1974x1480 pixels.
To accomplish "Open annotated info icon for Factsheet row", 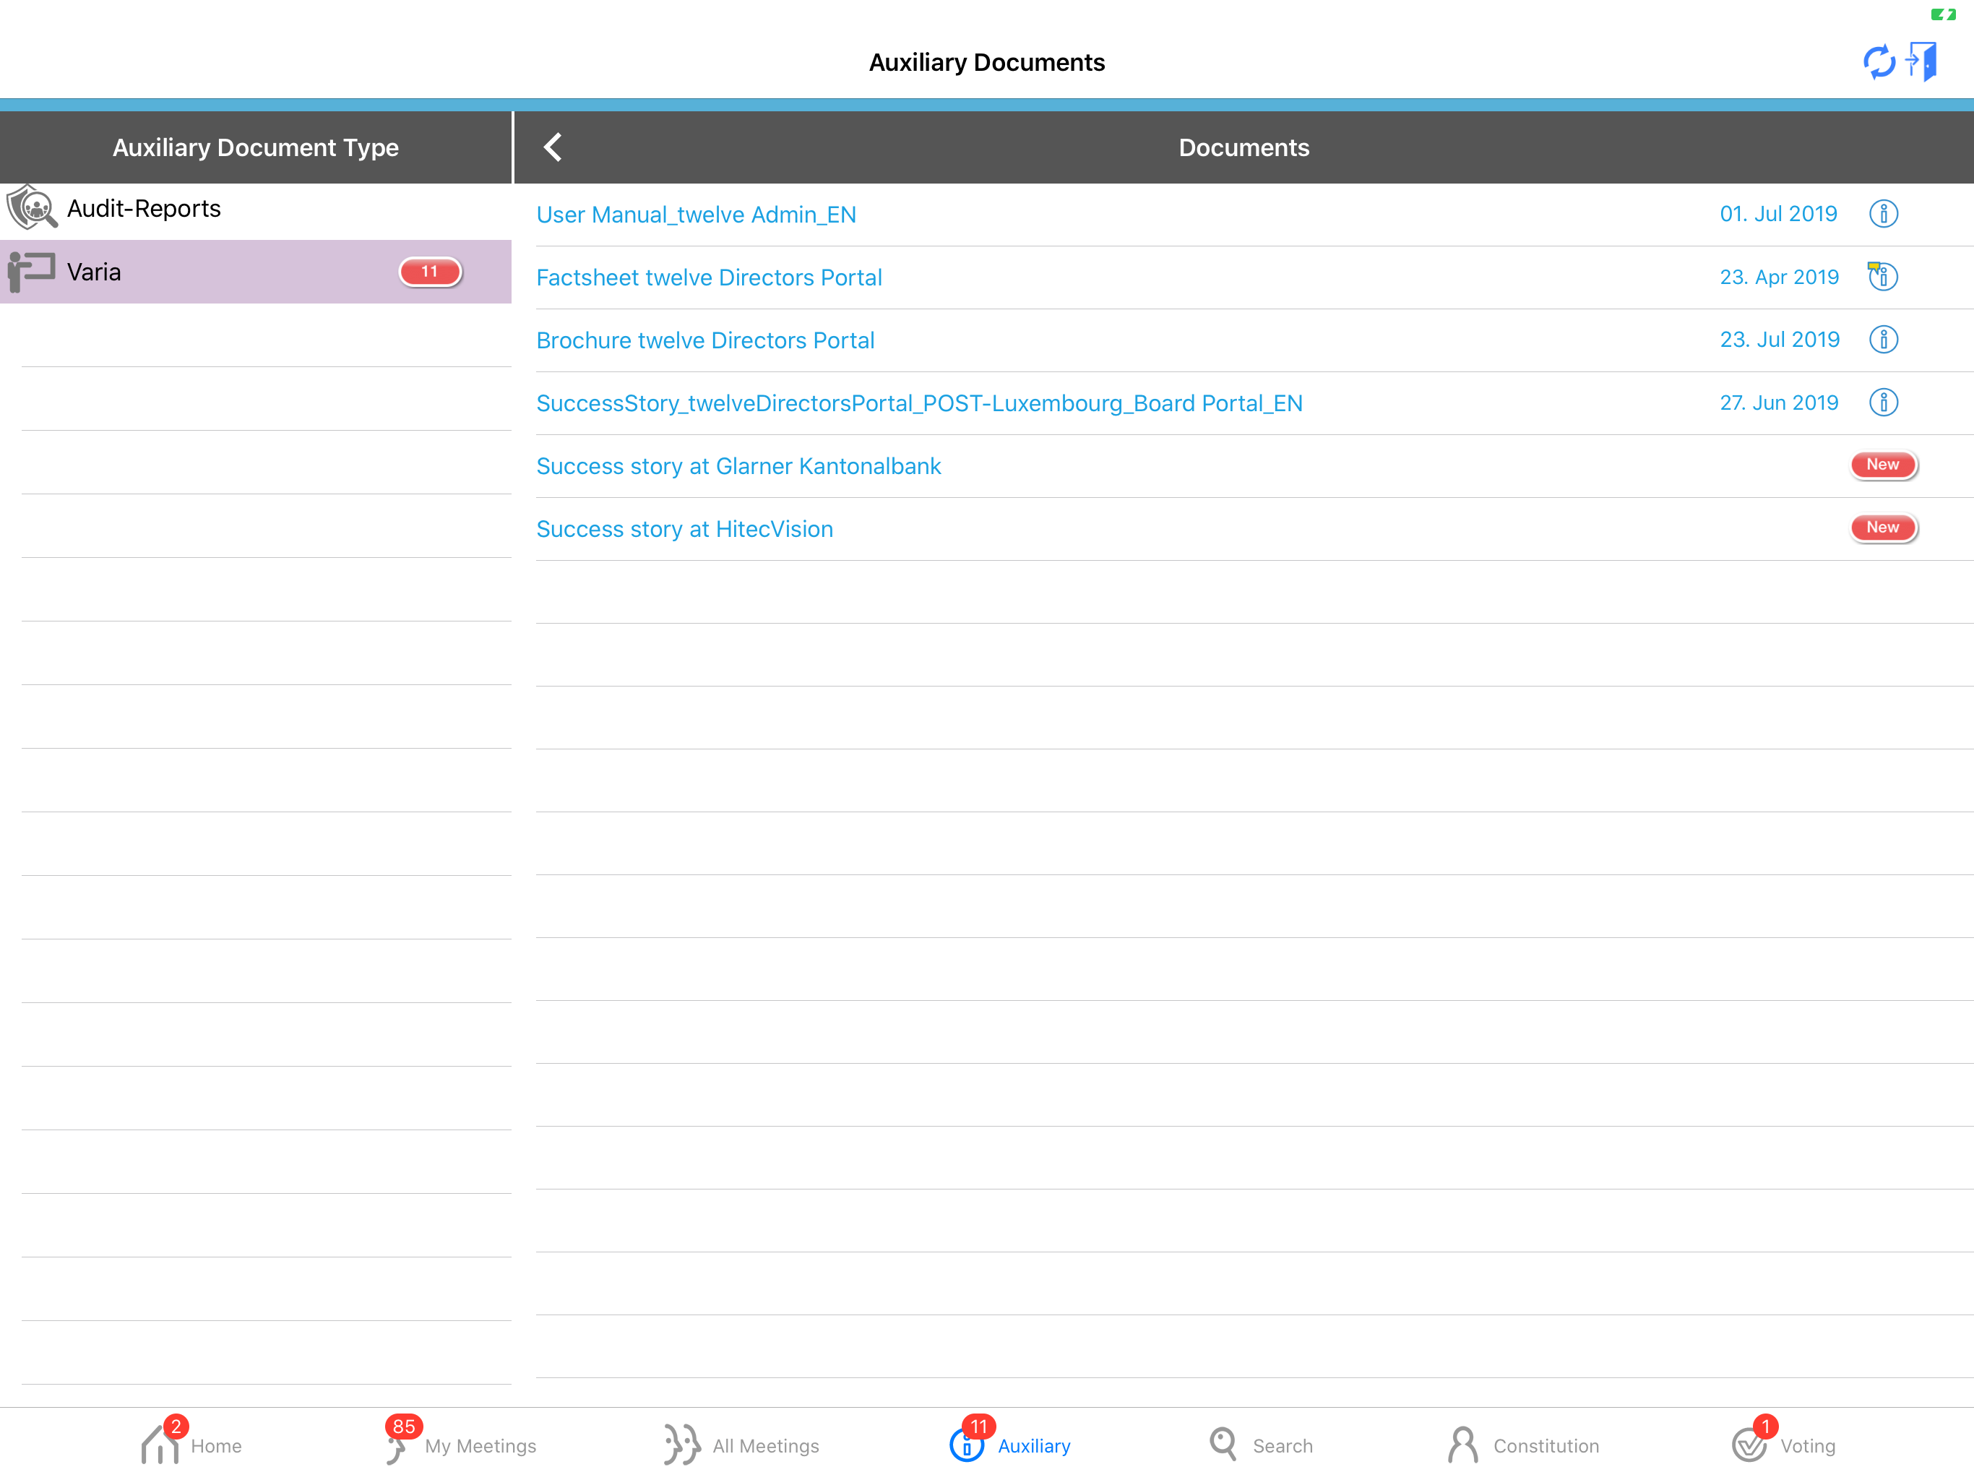I will pyautogui.click(x=1882, y=276).
